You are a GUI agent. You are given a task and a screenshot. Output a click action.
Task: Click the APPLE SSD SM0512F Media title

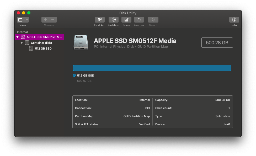[x=135, y=41]
